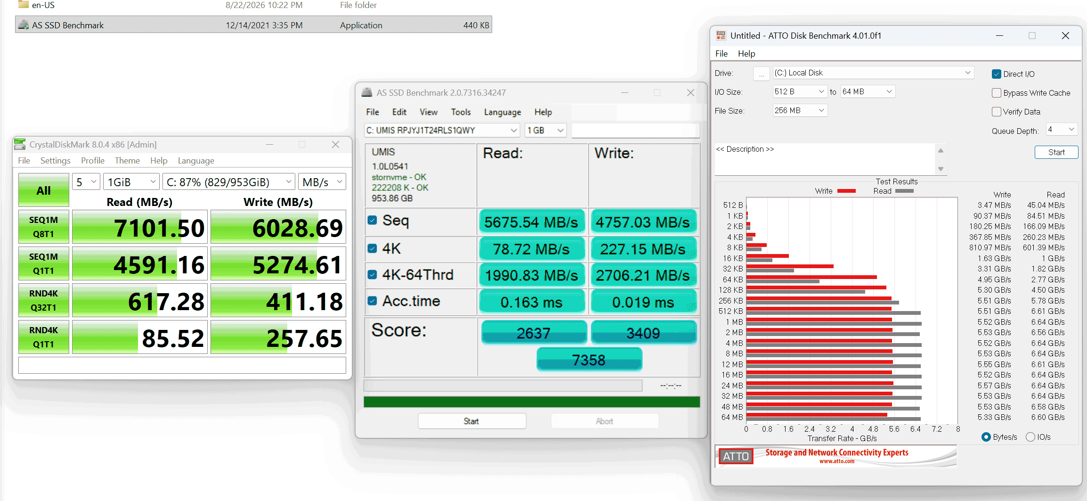This screenshot has height=501, width=1087.
Task: Open the File Size 256 MB dropdown
Action: pos(800,110)
